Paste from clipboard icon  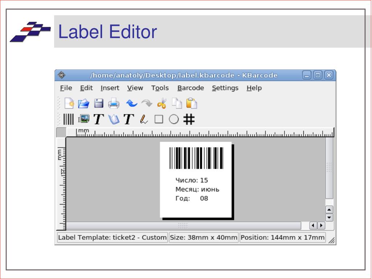pyautogui.click(x=192, y=104)
